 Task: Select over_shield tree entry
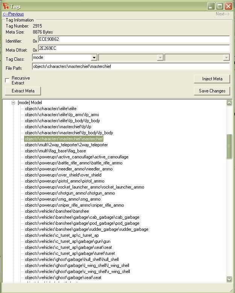(x=63, y=175)
